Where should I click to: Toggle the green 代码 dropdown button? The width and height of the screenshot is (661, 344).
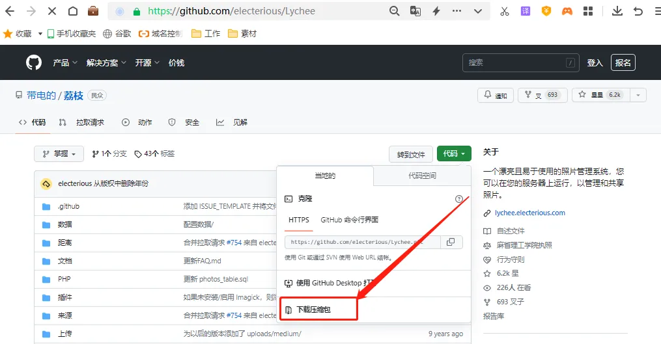point(454,153)
